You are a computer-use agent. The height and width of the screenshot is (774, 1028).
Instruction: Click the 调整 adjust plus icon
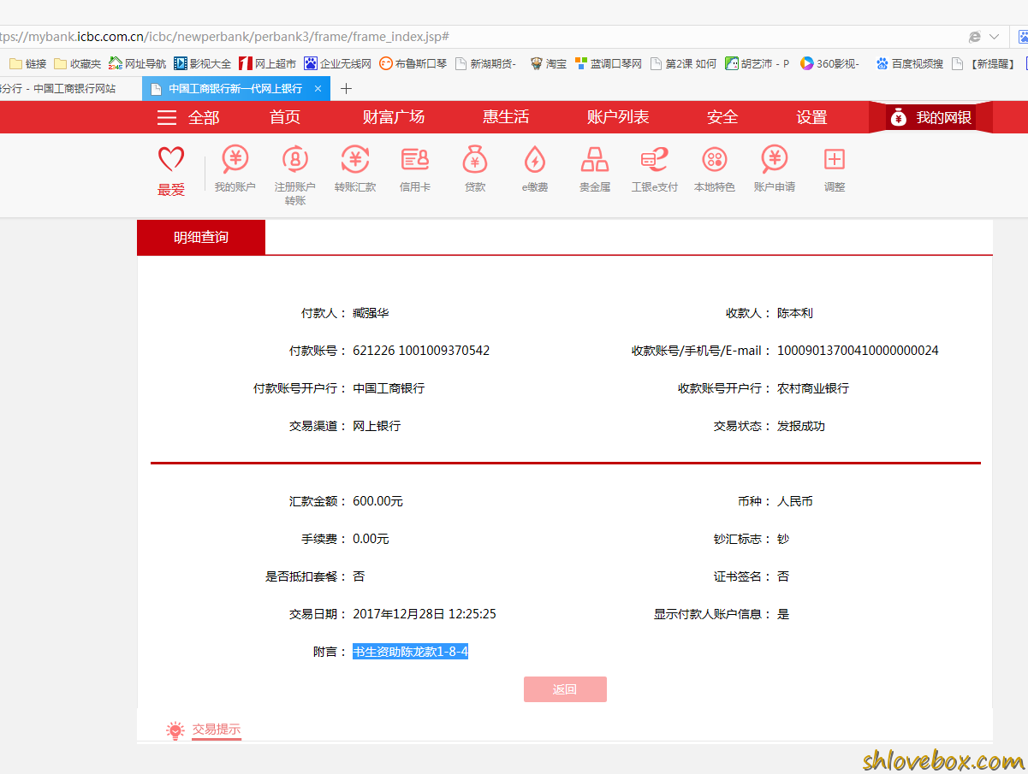pos(835,168)
